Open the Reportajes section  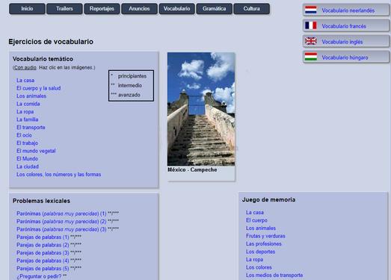(102, 9)
